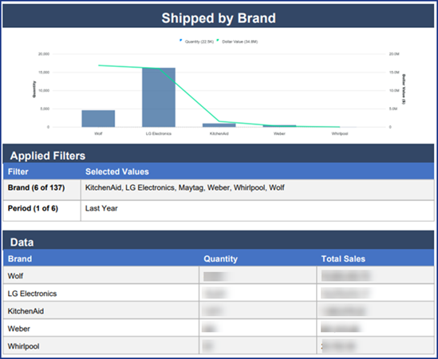Select the 'Last Year' period value
This screenshot has width=438, height=359.
click(101, 208)
